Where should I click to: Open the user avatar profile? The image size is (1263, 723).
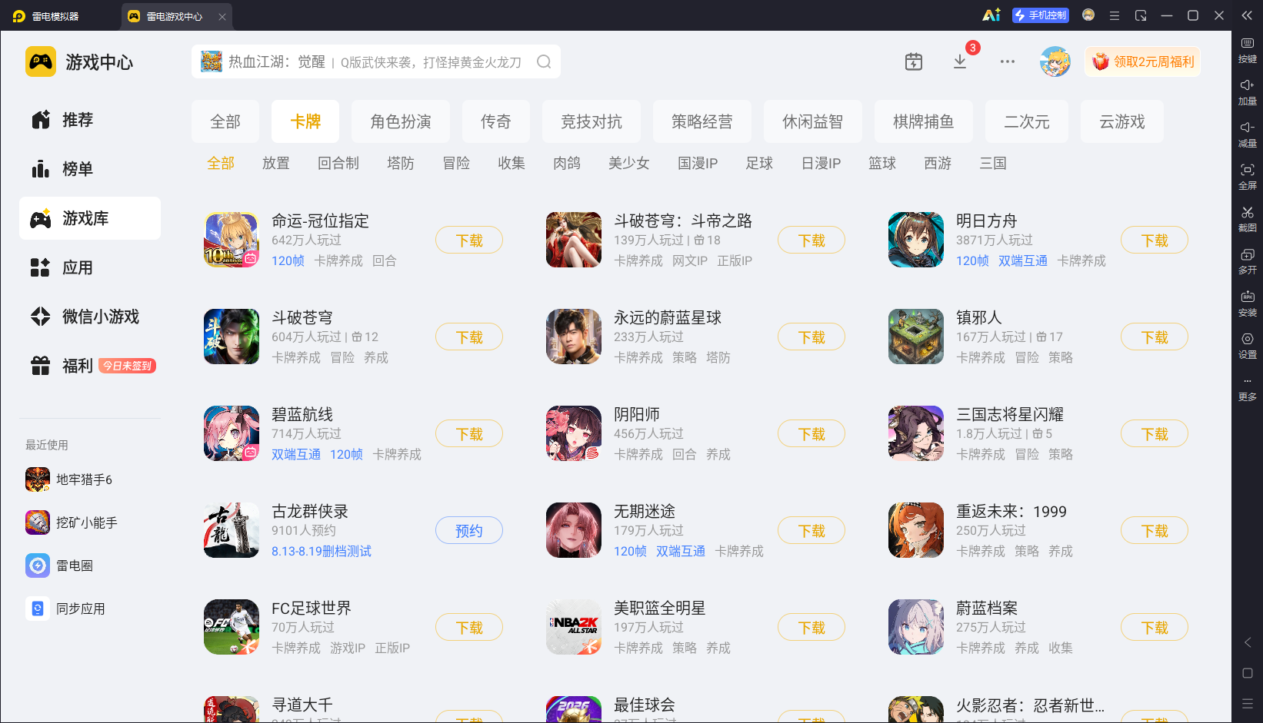[1055, 61]
